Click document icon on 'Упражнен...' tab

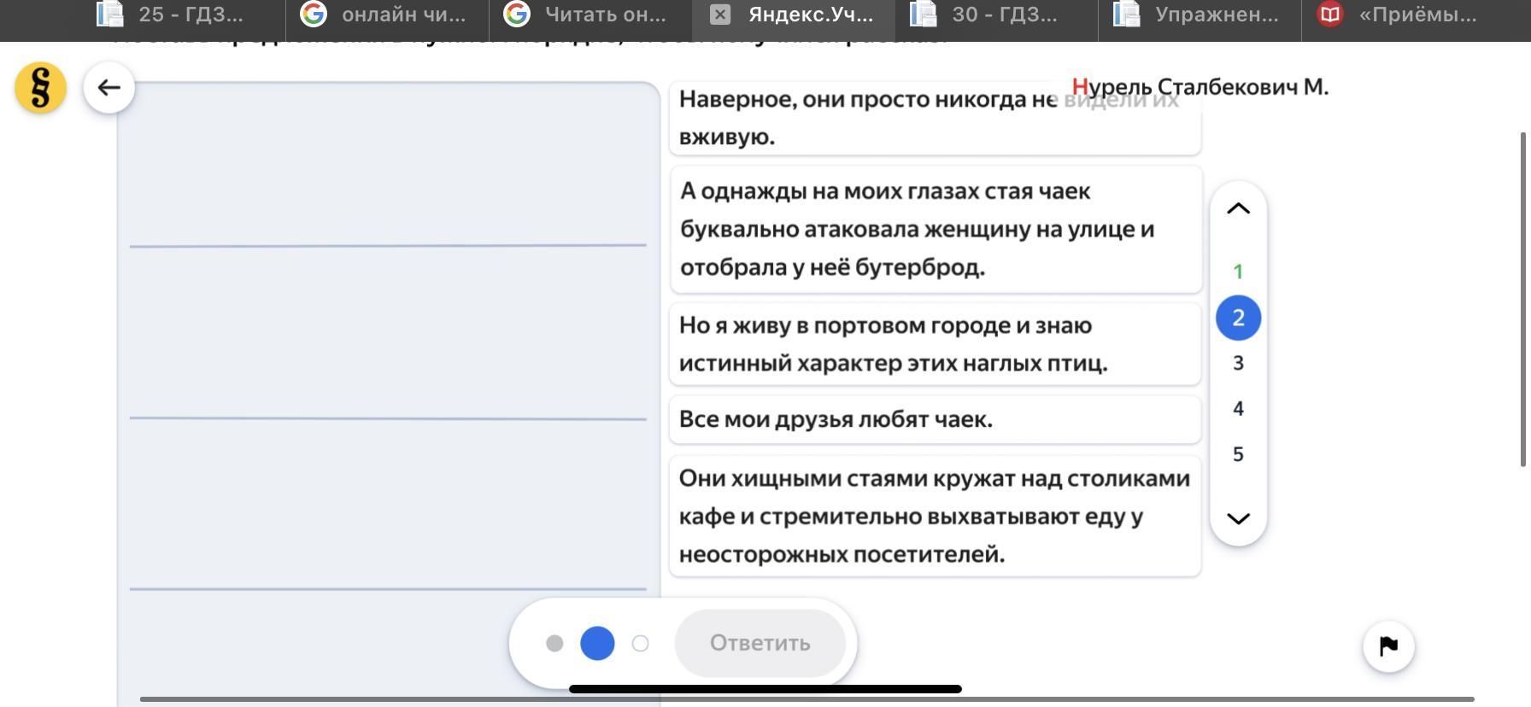1127,15
